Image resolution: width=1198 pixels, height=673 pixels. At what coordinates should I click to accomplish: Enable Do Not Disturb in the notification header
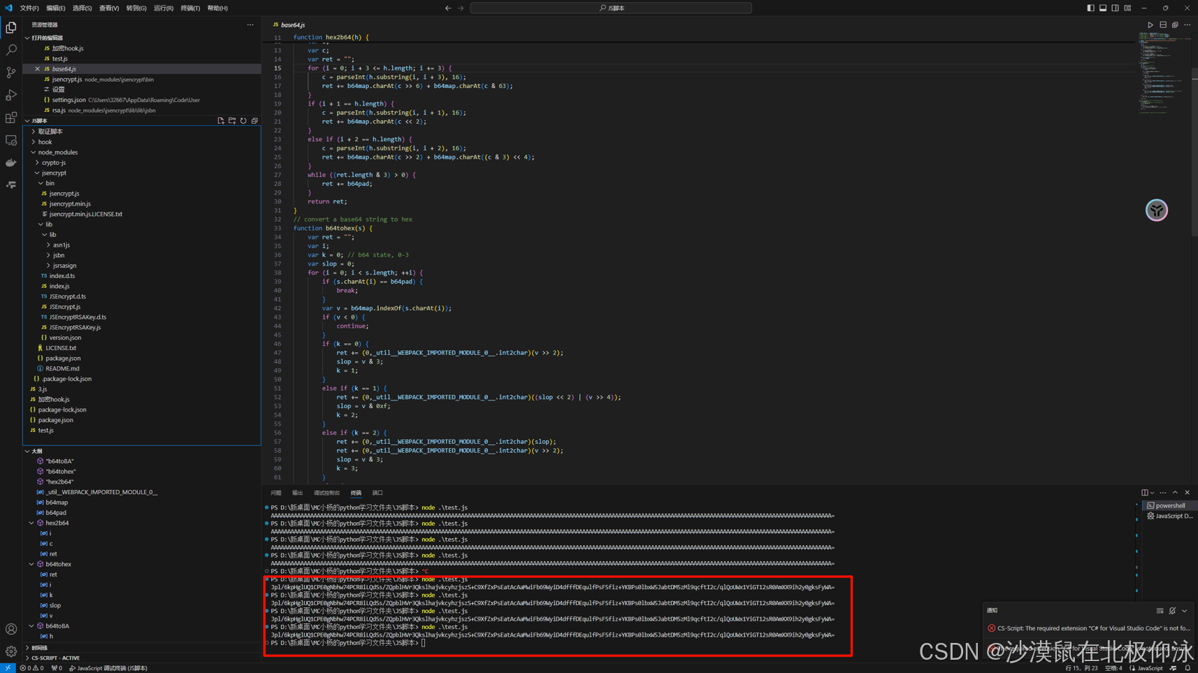[1172, 610]
